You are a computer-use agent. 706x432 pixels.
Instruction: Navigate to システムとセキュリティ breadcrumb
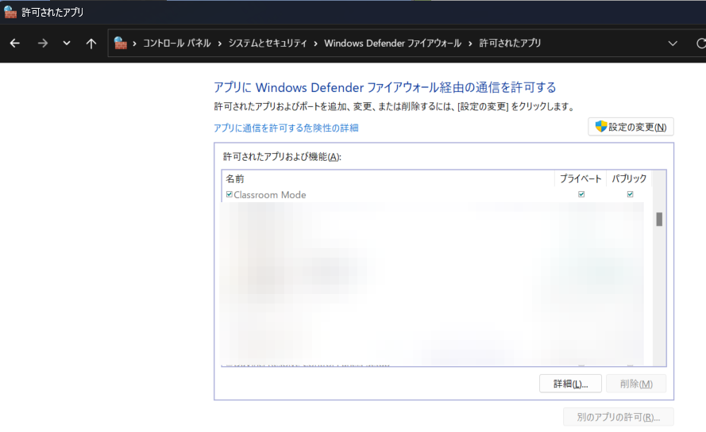(x=268, y=43)
